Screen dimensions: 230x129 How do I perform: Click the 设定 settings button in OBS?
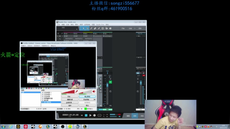pyautogui.click(x=70, y=97)
